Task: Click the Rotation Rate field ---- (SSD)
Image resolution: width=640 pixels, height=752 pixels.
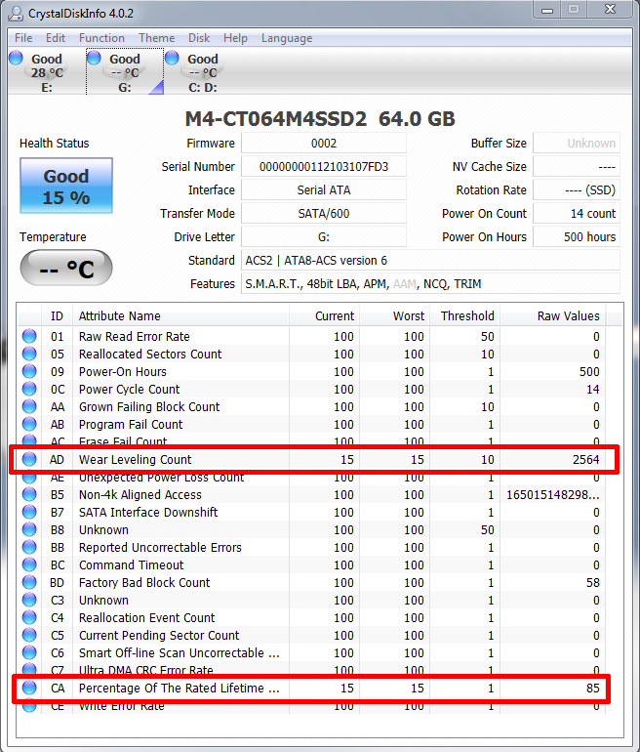Action: pos(577,189)
